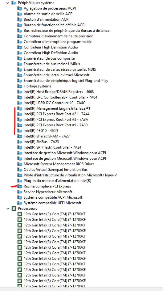
Task: Select Intel PCI Express Root Port #9 - 7A30
Action: click(56, 125)
